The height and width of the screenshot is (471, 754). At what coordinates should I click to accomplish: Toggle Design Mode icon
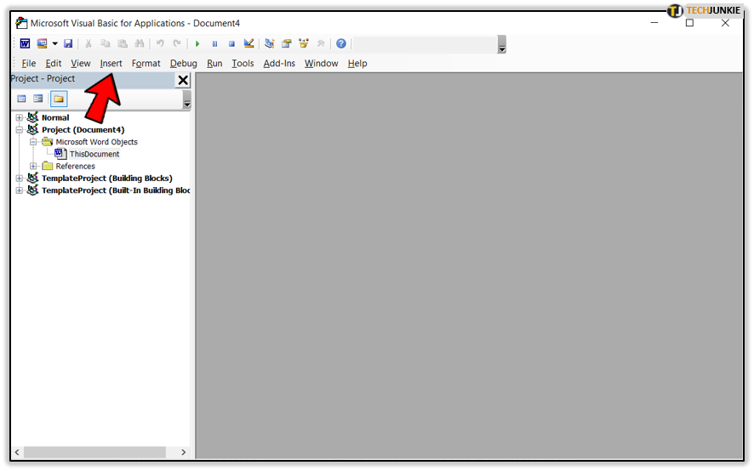pyautogui.click(x=248, y=43)
